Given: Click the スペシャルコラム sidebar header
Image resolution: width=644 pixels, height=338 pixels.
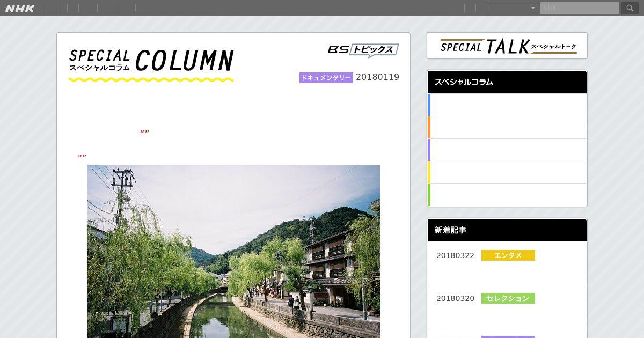Looking at the screenshot, I should pos(507,82).
